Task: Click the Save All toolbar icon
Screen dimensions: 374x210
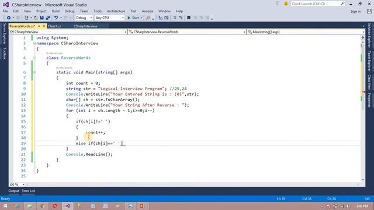Action: (48, 18)
